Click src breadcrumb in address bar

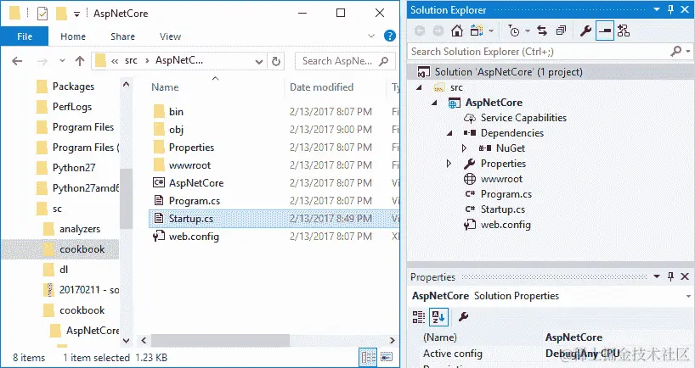(x=131, y=60)
